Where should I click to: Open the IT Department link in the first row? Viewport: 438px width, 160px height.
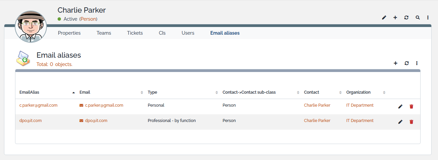[x=360, y=105]
